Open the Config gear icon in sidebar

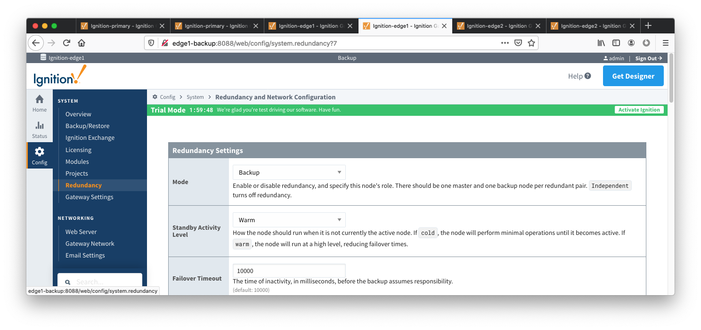click(x=40, y=152)
